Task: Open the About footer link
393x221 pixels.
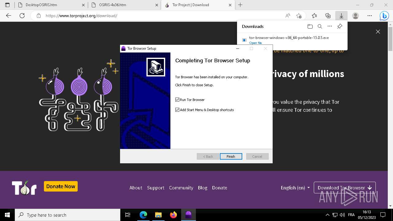Action: [136, 188]
